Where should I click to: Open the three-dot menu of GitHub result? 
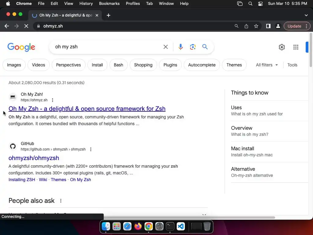coord(90,149)
